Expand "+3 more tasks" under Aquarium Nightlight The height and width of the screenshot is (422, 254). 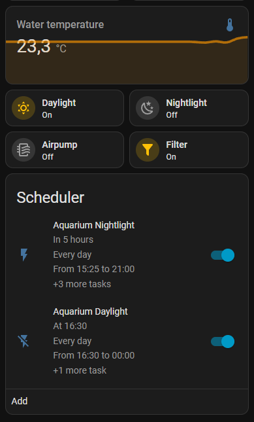point(82,284)
